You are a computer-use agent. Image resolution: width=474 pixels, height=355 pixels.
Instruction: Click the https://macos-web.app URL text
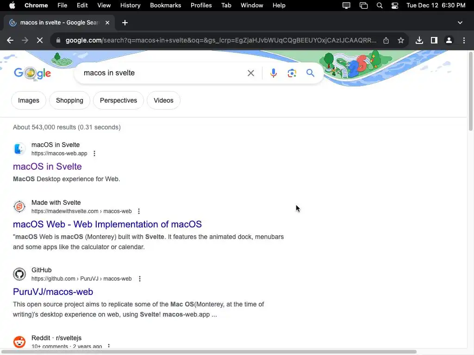pyautogui.click(x=59, y=153)
